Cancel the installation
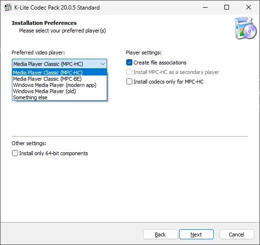Viewport: 260px width, 245px height. pos(237,234)
